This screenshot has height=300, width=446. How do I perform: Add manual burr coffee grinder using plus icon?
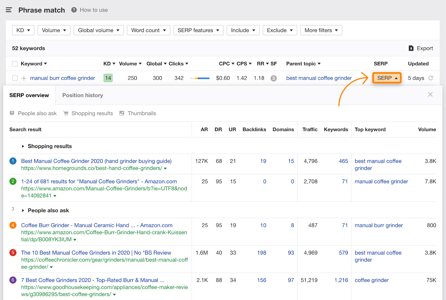24,78
